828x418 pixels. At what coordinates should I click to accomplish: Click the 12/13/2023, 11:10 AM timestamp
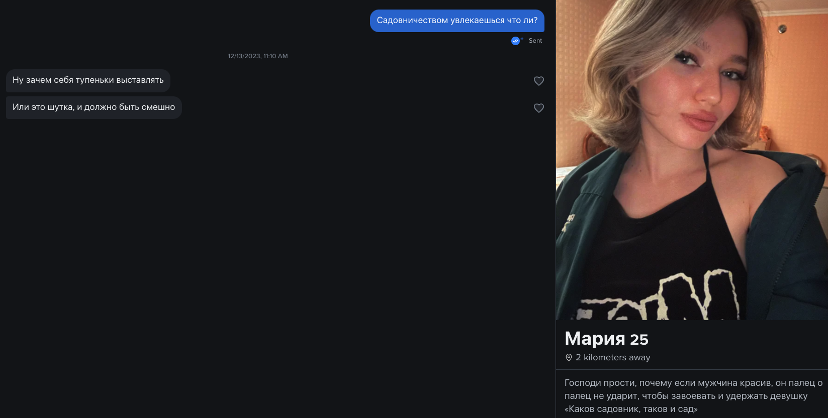pyautogui.click(x=258, y=56)
